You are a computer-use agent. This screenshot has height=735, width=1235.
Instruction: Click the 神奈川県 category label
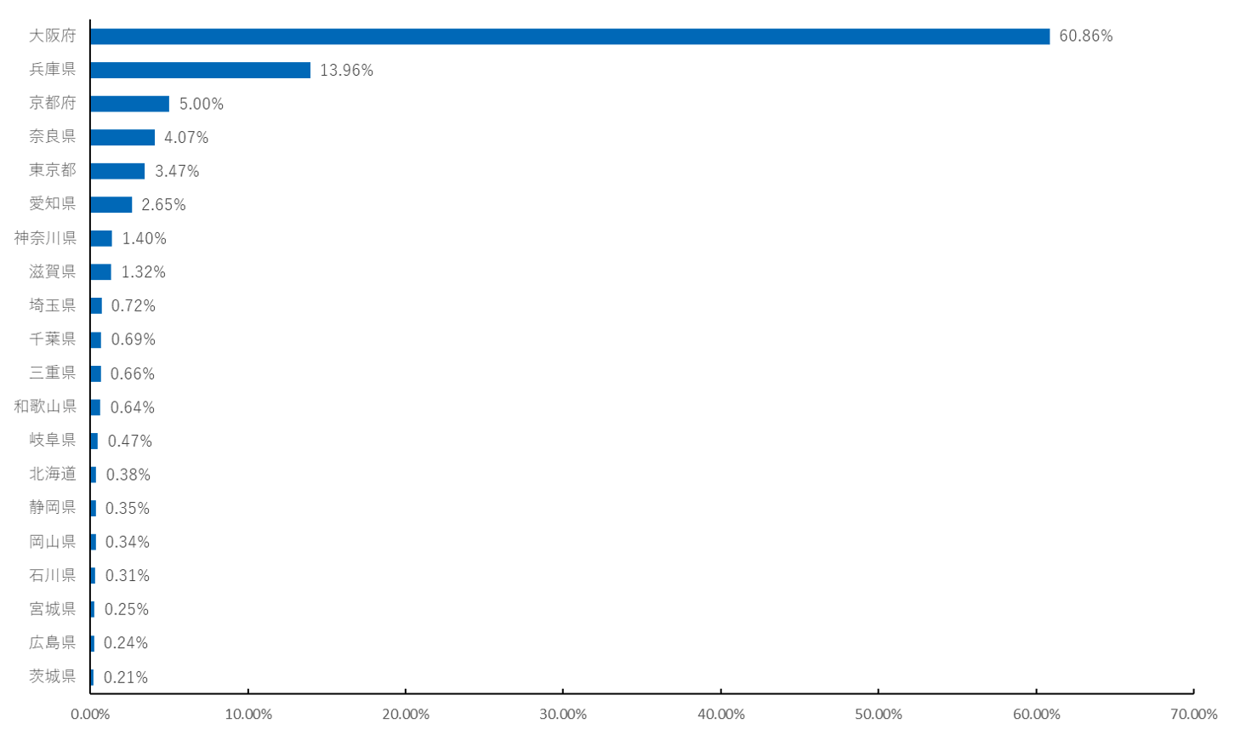click(x=45, y=237)
